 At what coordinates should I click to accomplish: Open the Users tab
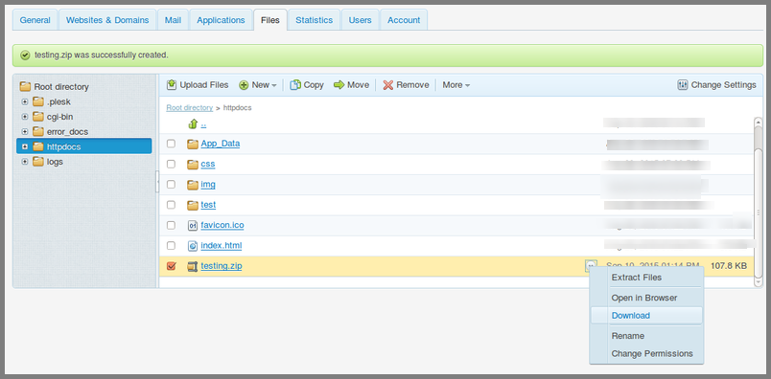pyautogui.click(x=360, y=20)
